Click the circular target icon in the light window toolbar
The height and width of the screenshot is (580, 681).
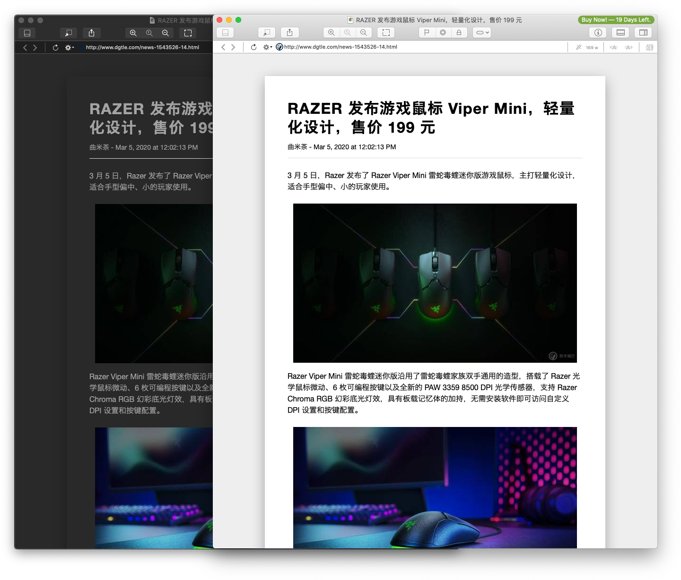click(x=443, y=33)
